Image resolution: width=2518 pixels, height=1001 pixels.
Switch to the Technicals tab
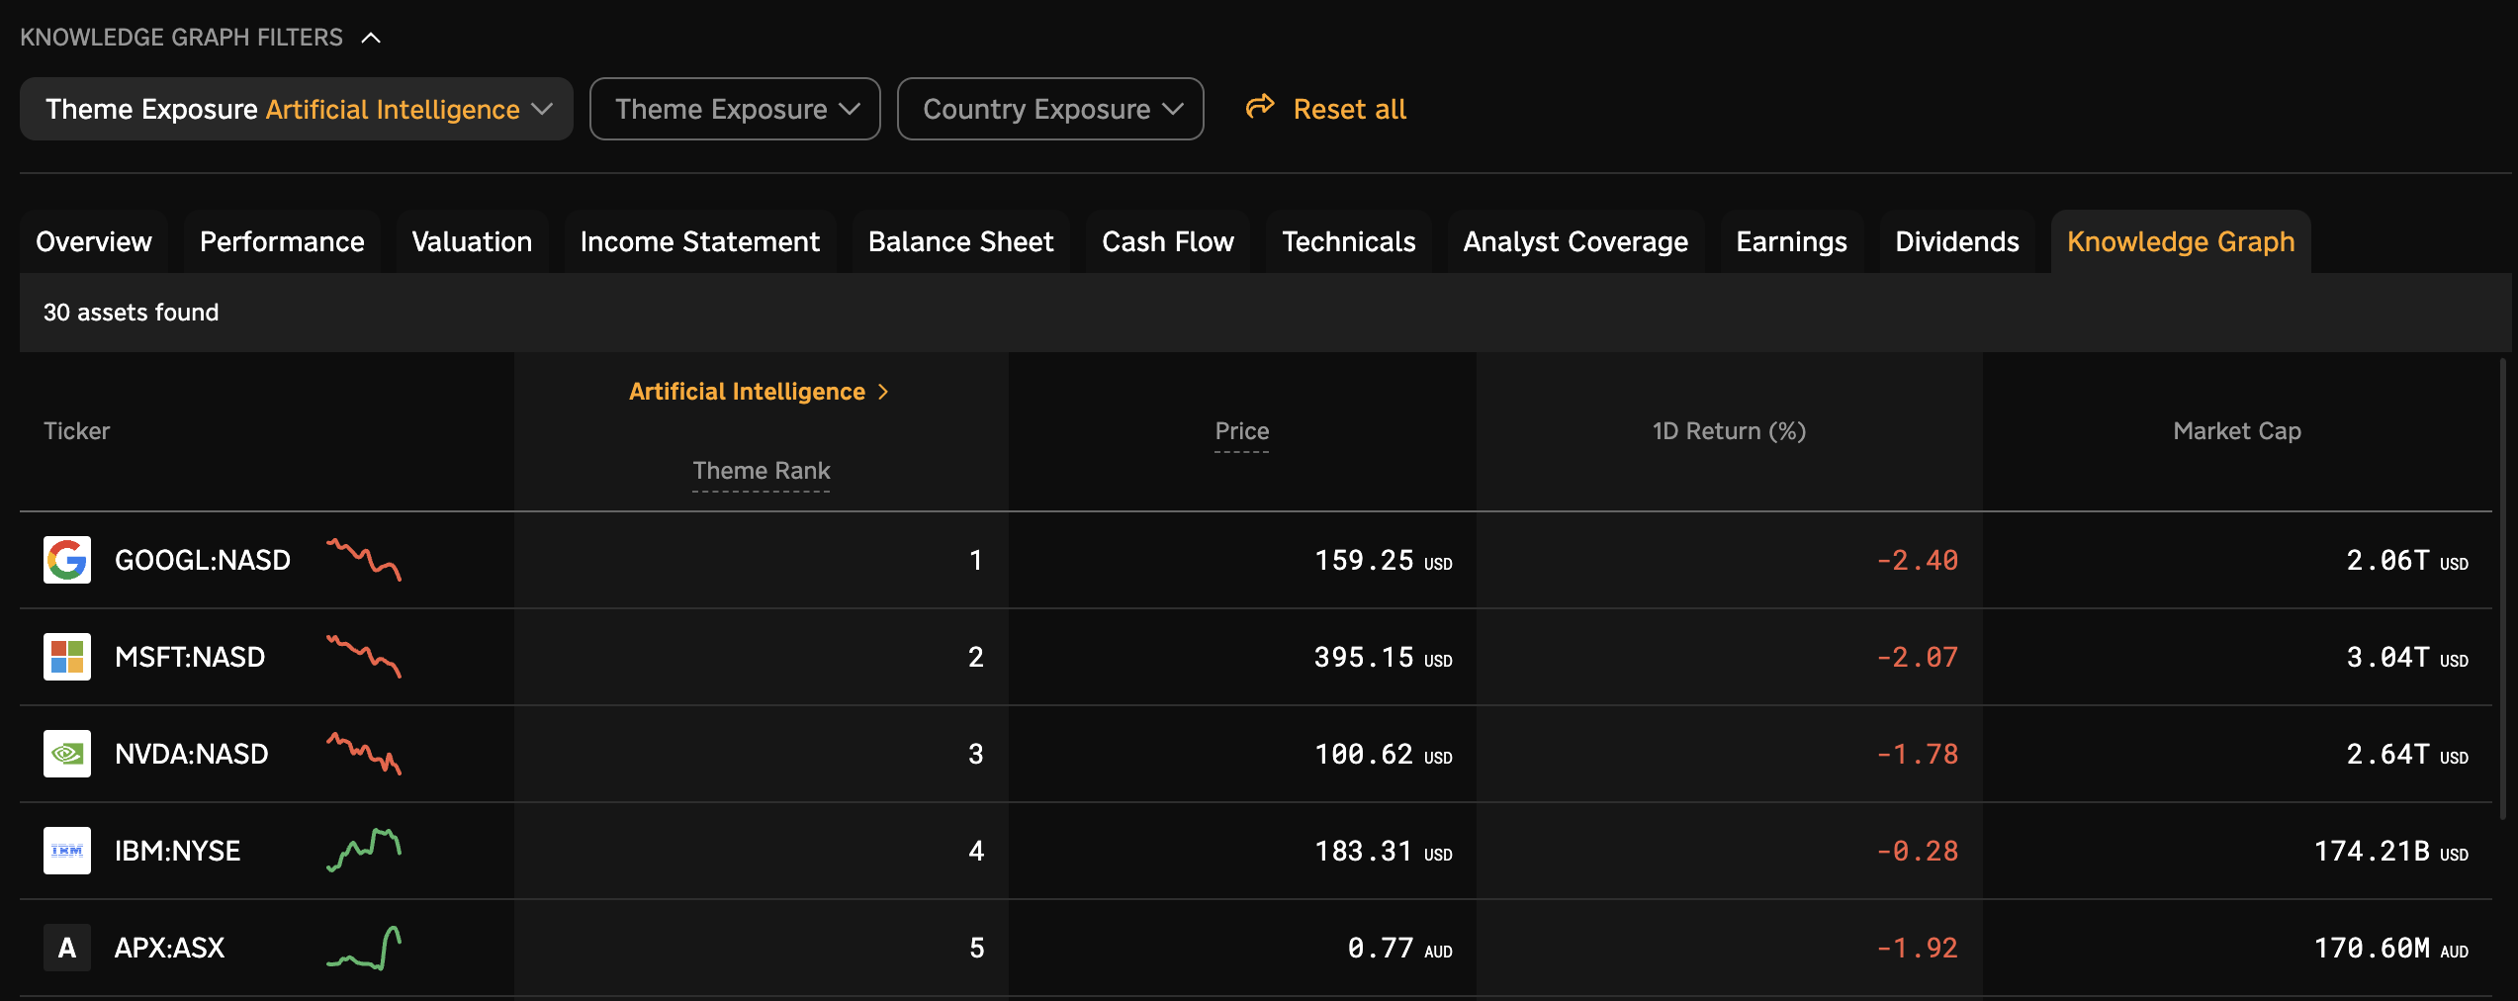point(1349,241)
